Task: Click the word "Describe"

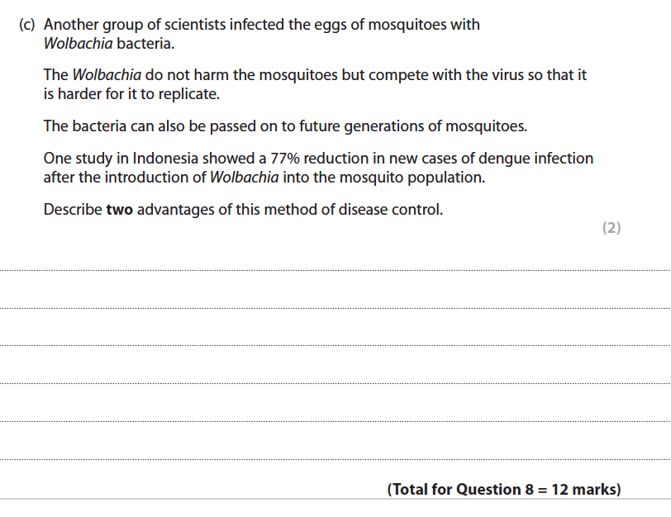Action: pos(73,210)
